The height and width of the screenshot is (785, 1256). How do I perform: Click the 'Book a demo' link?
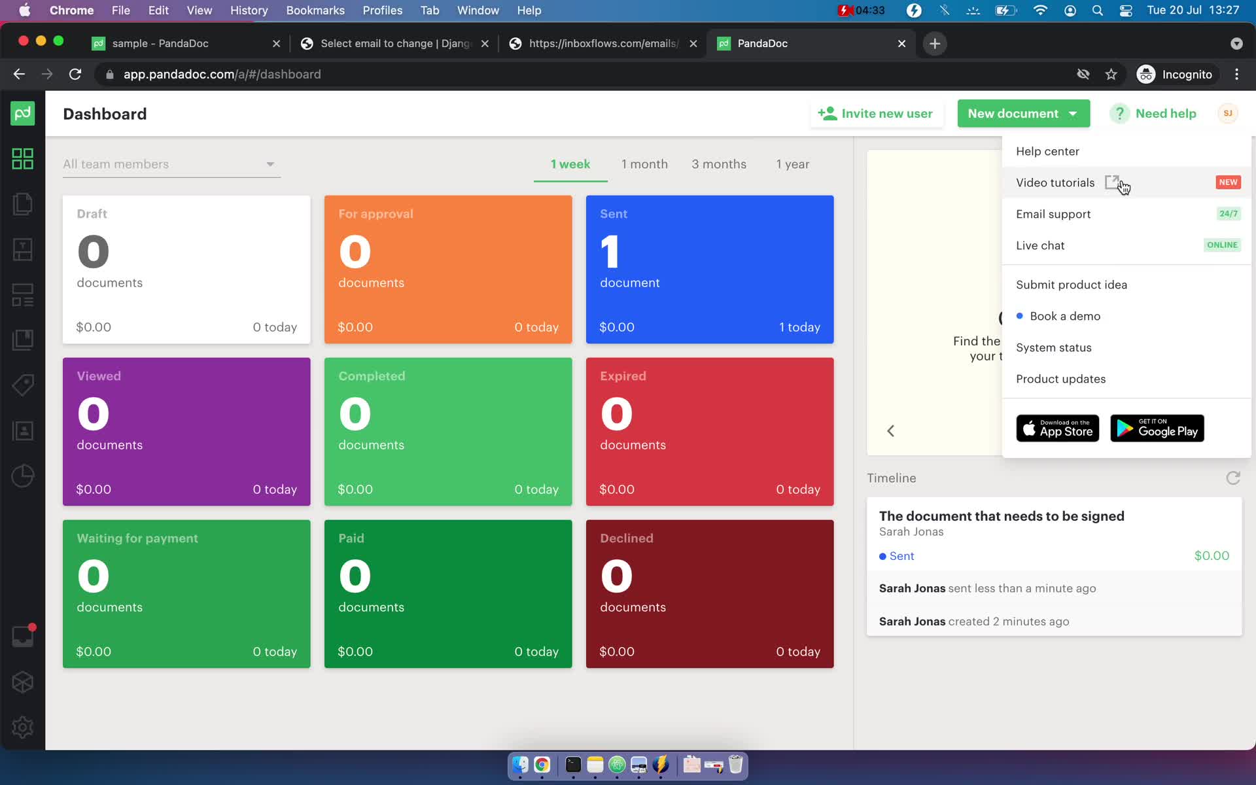coord(1064,315)
